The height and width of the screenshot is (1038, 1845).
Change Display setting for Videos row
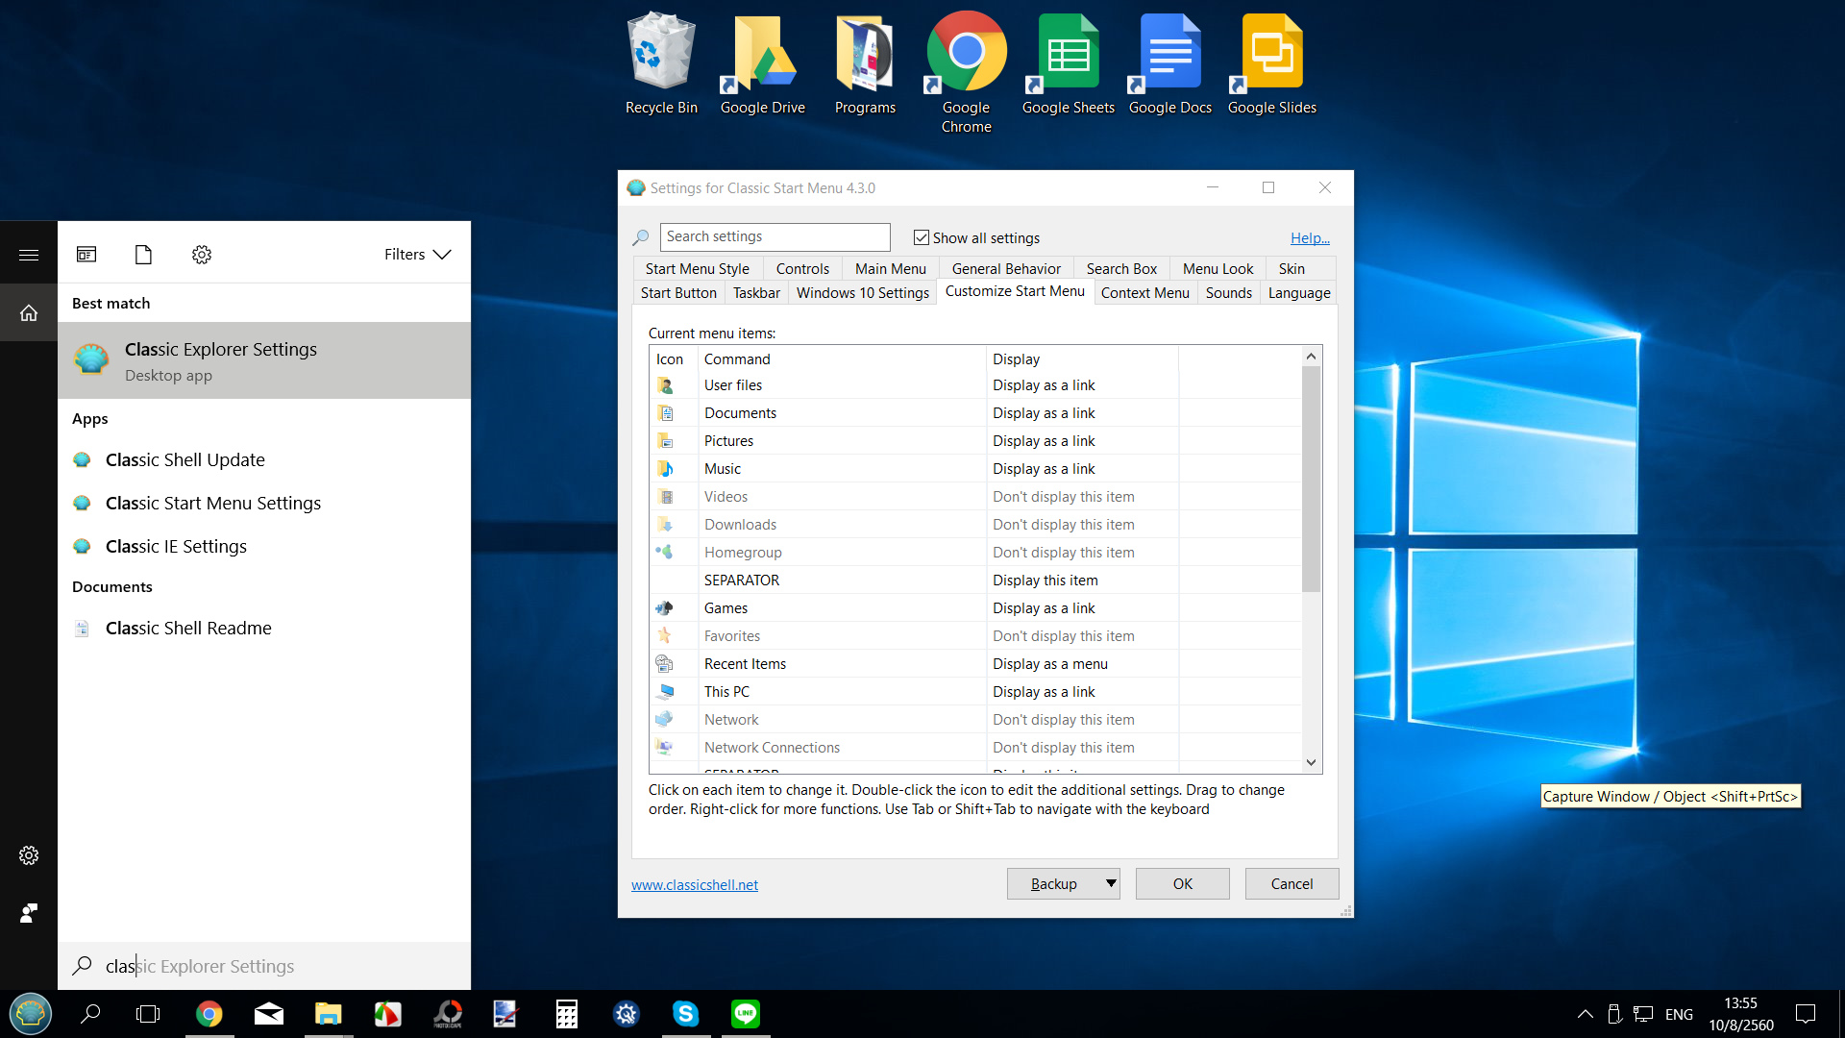click(x=1063, y=497)
